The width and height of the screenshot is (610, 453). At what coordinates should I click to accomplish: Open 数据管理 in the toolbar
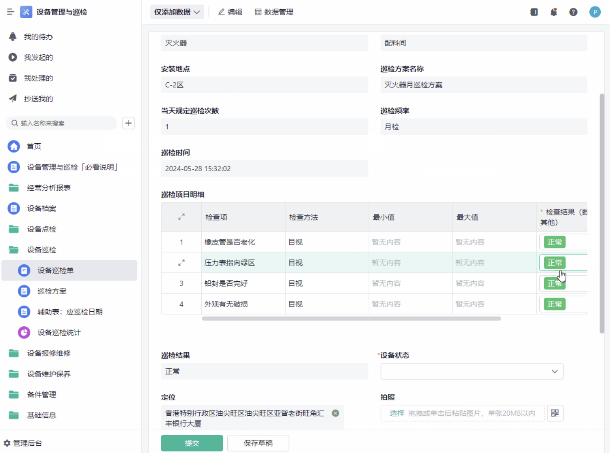(274, 12)
